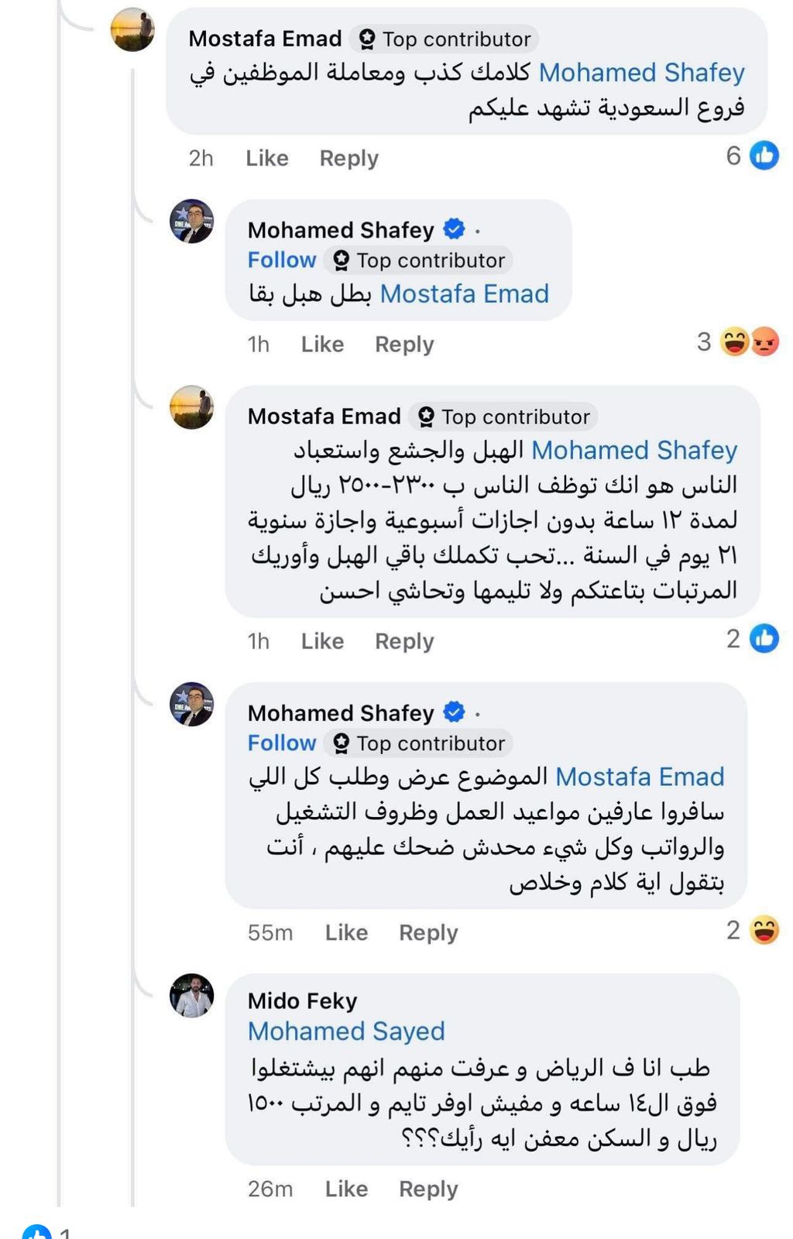The width and height of the screenshot is (793, 1239).
Task: Click the Mohamed Shafey mention in the top comment
Action: pyautogui.click(x=641, y=73)
